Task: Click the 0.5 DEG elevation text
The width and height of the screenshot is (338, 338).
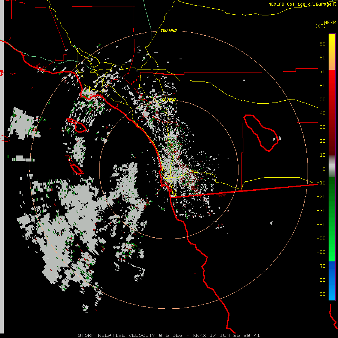Action: pyautogui.click(x=171, y=335)
